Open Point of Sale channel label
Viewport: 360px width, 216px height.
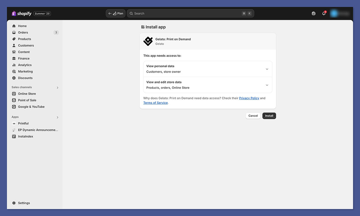pos(27,100)
